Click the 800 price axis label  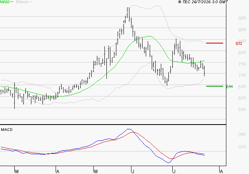(x=242, y=53)
